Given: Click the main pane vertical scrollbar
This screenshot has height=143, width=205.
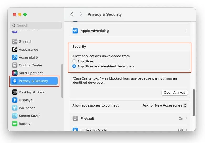Looking at the screenshot, I should [194, 102].
